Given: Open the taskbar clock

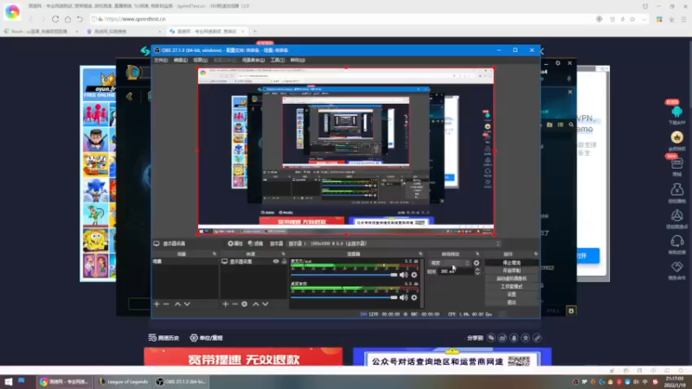Looking at the screenshot, I should [x=675, y=382].
